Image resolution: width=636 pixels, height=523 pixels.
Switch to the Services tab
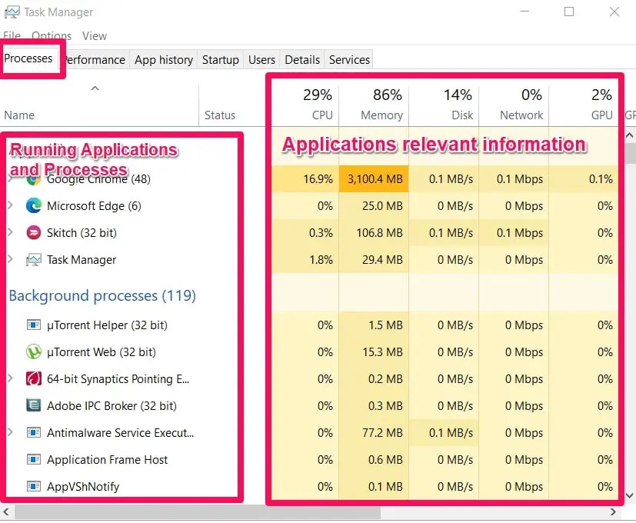click(x=349, y=60)
